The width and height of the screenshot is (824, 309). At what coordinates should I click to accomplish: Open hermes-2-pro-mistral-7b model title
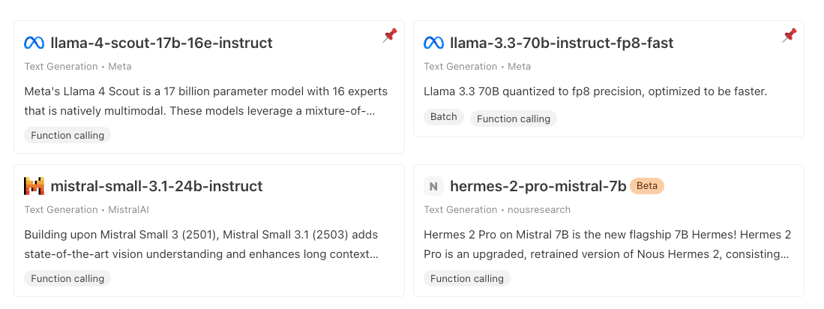(x=538, y=186)
